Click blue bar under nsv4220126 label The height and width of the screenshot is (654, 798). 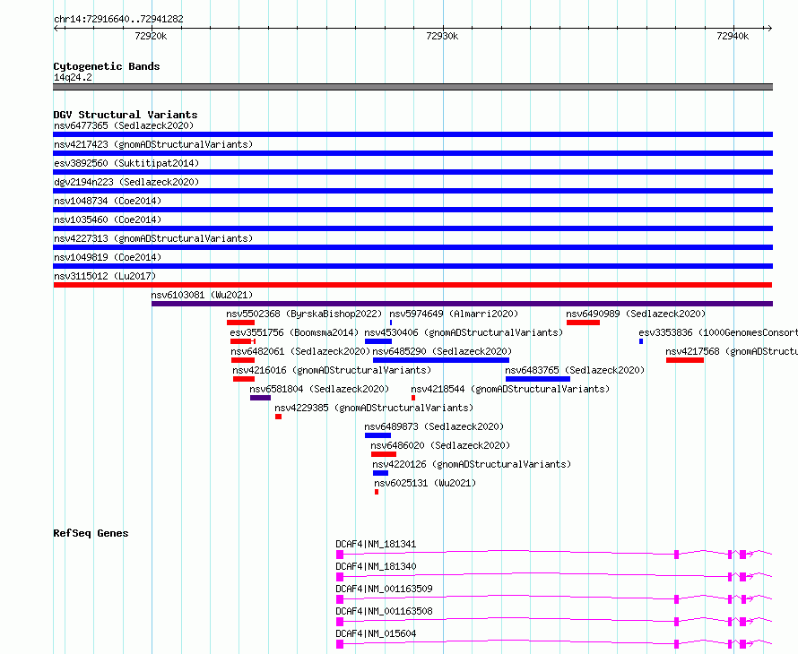point(381,473)
